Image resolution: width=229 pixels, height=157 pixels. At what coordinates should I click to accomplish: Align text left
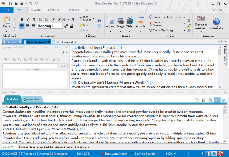coord(22,26)
